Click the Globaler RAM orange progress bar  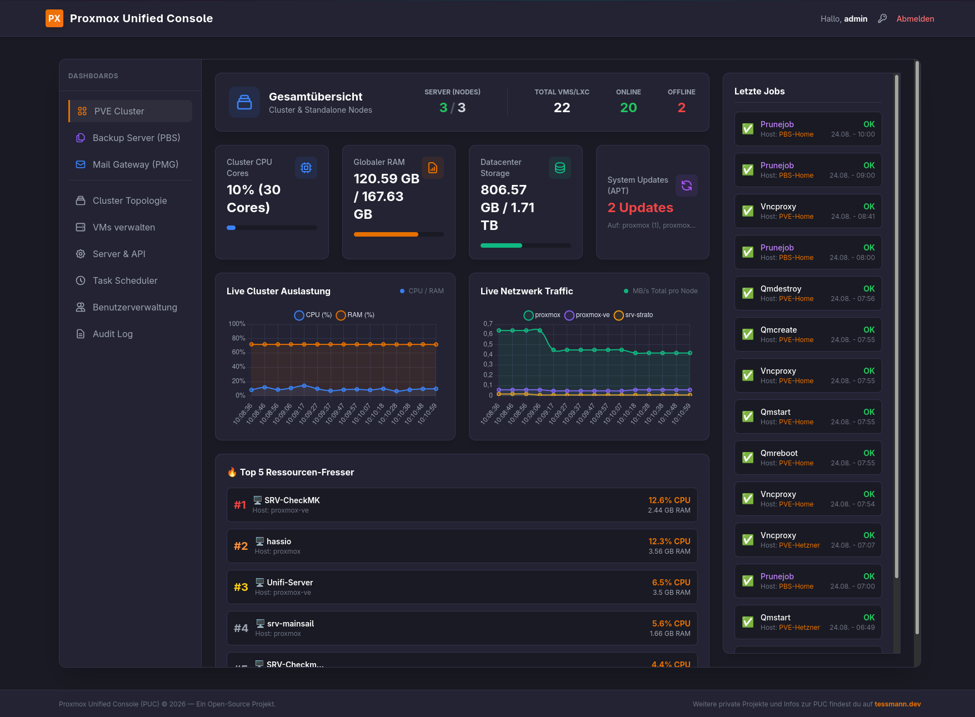tap(398, 234)
